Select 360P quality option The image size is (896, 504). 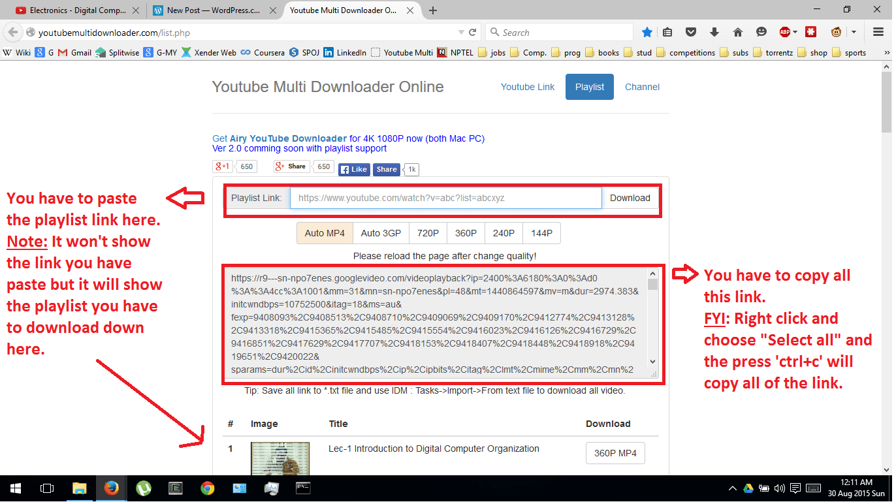[x=466, y=233]
